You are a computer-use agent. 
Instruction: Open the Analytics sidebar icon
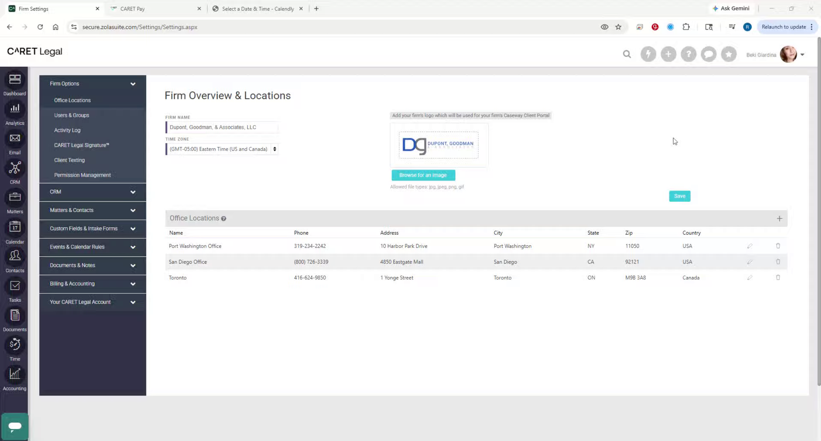tap(14, 109)
